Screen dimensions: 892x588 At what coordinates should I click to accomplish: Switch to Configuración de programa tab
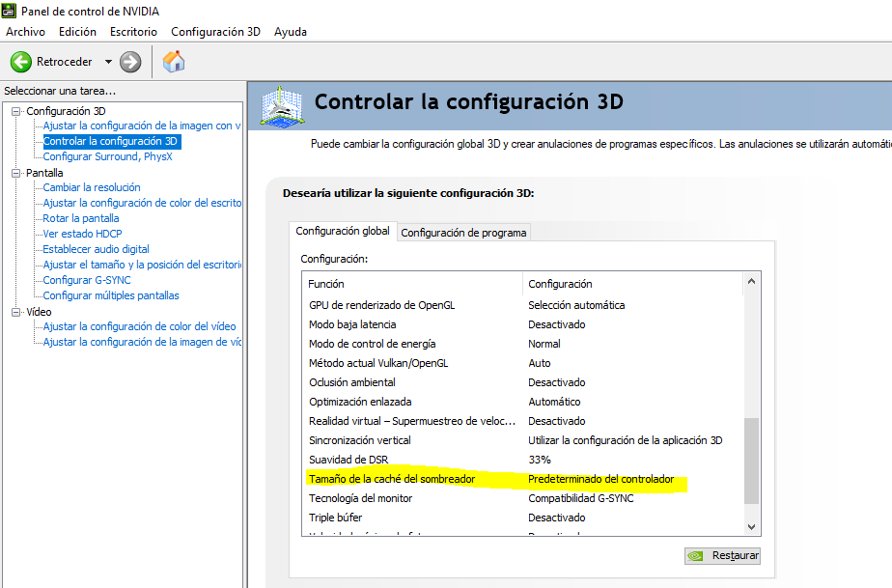[x=463, y=233]
